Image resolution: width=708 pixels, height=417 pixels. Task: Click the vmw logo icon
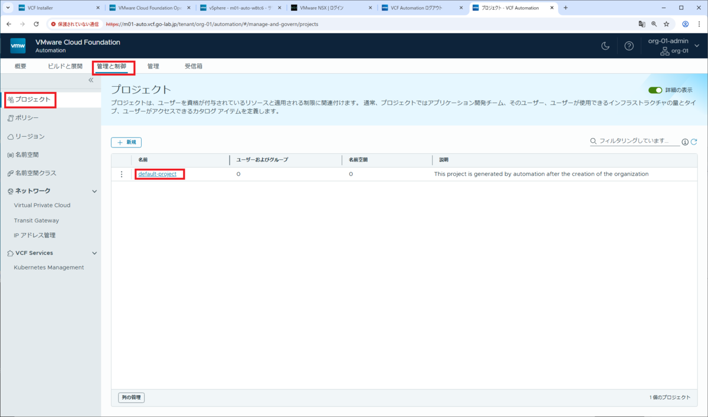tap(18, 46)
